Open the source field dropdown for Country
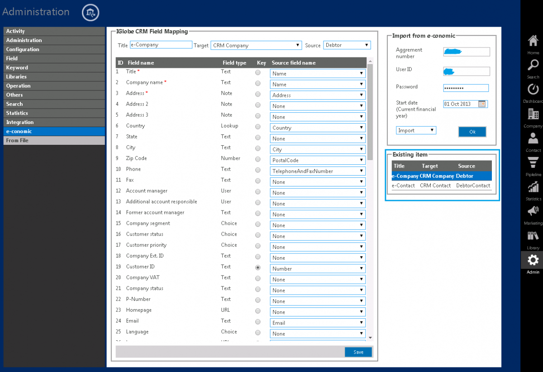Screen dimensions: 543x372 (x=318, y=128)
